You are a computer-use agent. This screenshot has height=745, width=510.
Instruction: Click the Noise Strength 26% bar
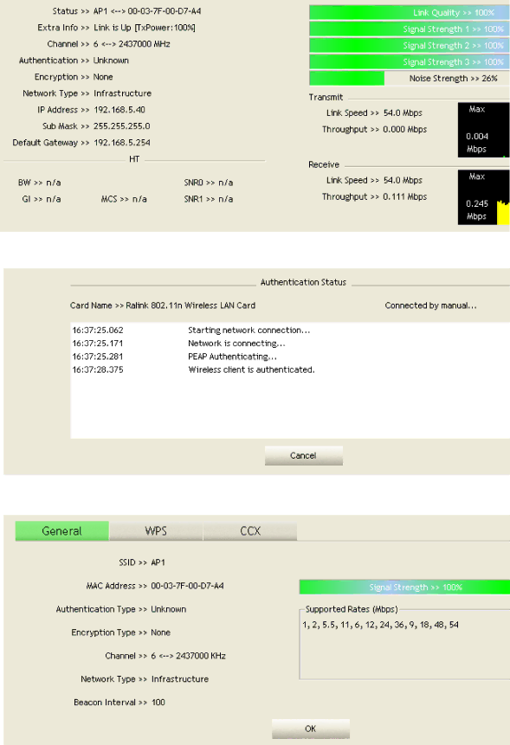410,79
